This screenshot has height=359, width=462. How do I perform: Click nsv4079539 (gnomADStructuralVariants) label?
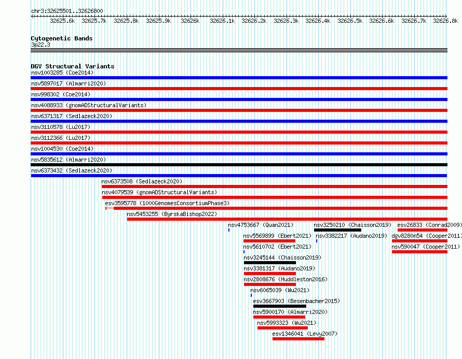159,192
